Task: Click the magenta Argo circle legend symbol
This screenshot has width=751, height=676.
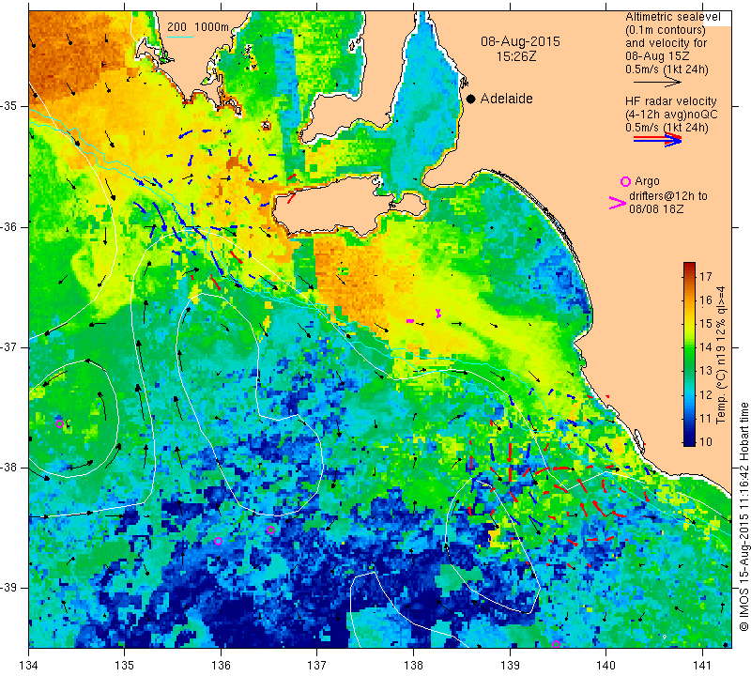Action: point(625,181)
